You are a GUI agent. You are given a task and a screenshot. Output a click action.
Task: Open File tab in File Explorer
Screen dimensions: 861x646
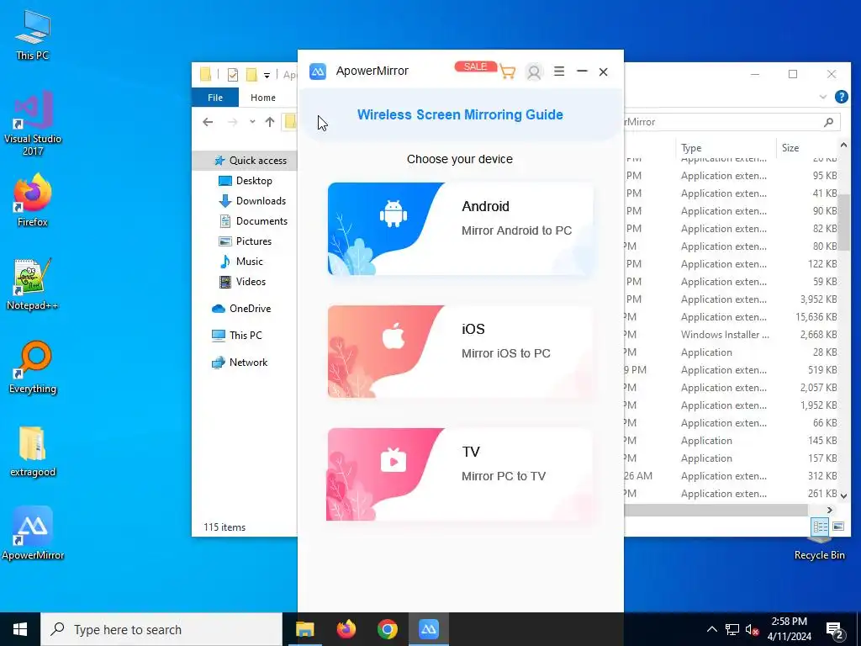click(215, 98)
